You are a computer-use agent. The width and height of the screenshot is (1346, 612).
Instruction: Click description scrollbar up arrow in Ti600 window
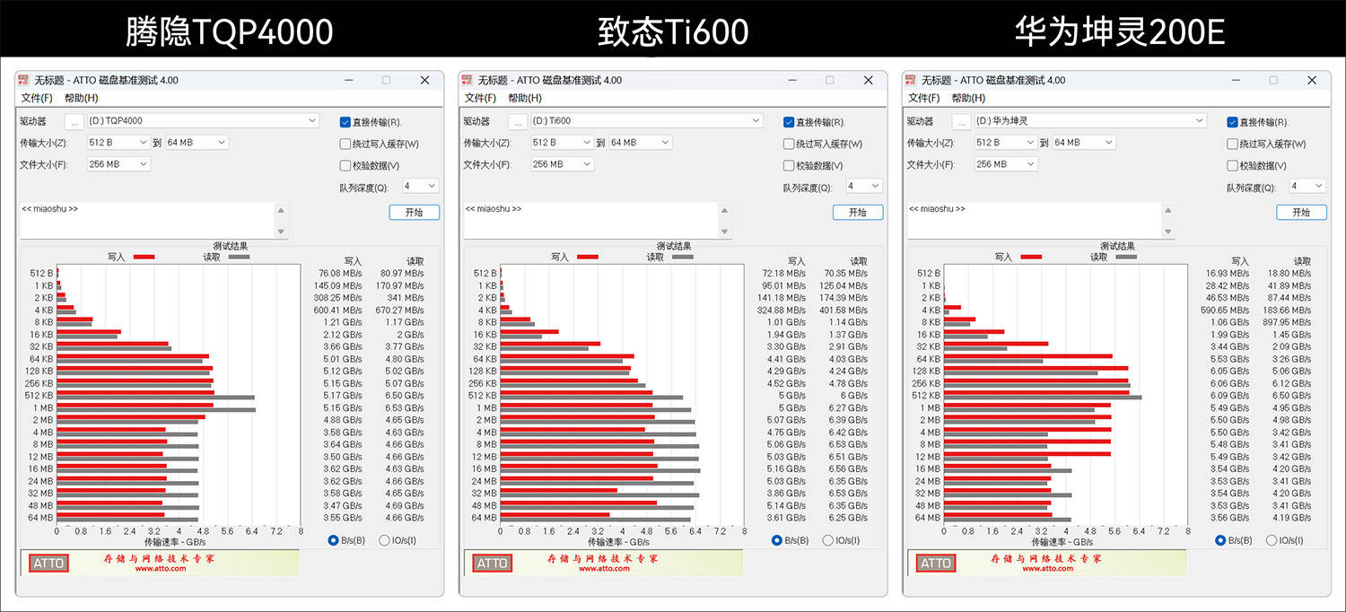[725, 211]
